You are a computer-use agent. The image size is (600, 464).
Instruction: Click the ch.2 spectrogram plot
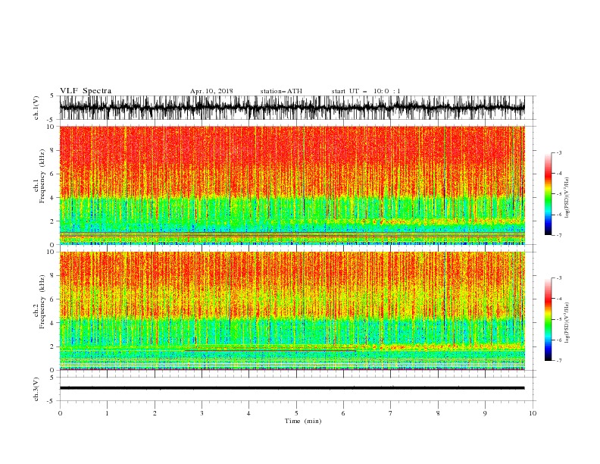point(292,311)
